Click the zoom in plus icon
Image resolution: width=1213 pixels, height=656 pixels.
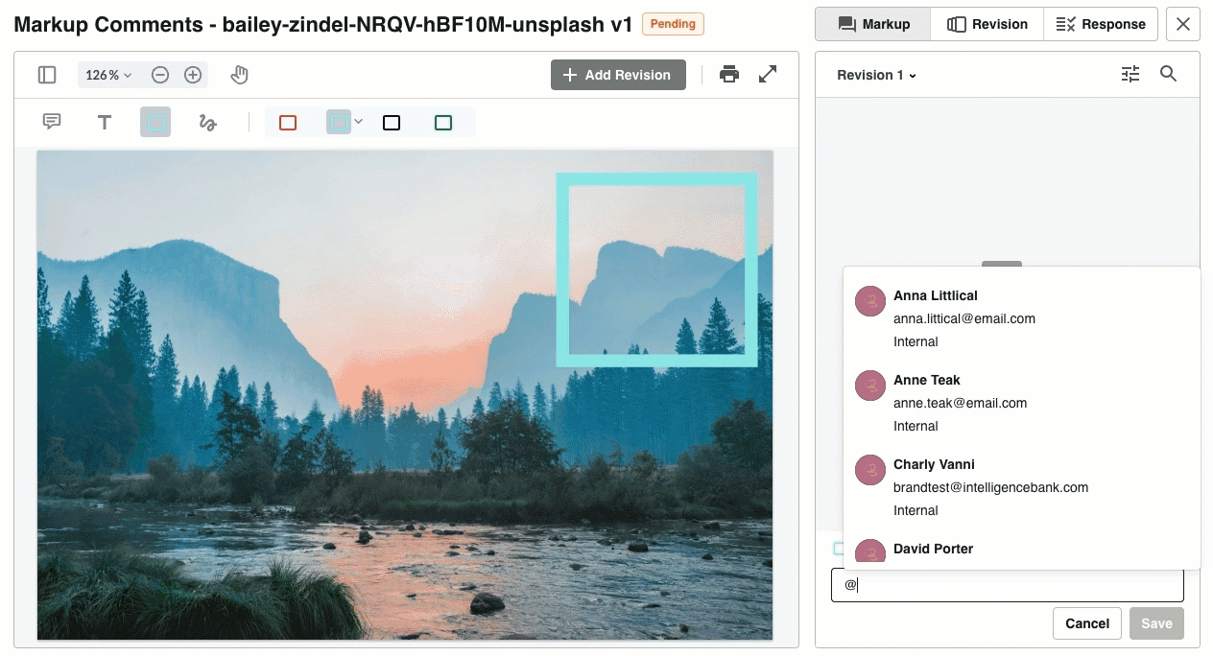coord(193,75)
